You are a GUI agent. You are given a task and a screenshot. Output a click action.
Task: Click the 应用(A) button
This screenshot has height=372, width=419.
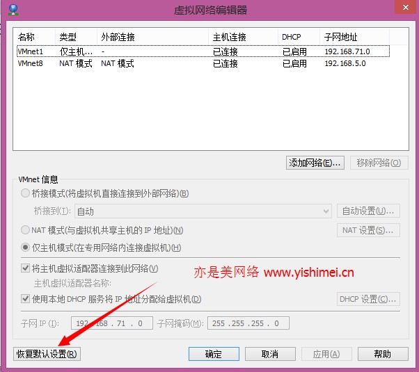tap(326, 354)
